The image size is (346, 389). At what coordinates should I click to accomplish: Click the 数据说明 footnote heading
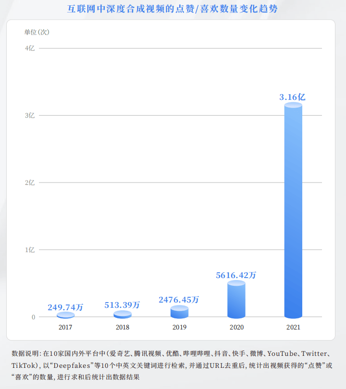pyautogui.click(x=25, y=353)
